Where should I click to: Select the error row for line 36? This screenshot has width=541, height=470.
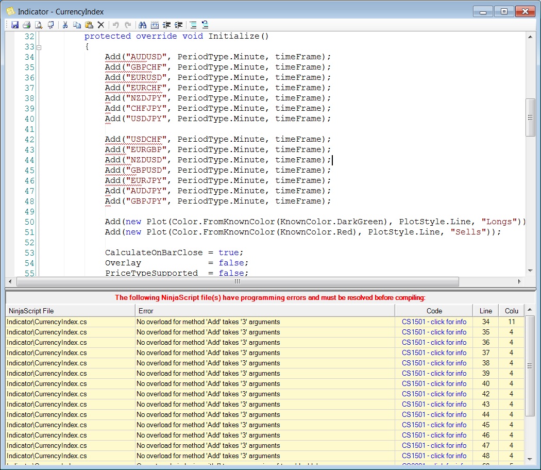pos(265,343)
